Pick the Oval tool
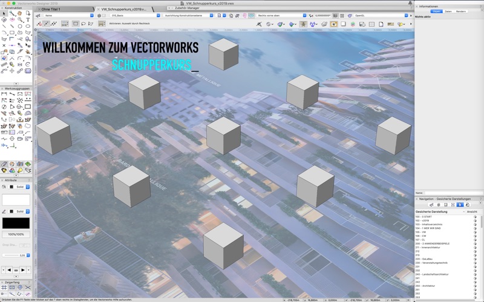Viewport: 484px width, 302px height. [x=28, y=26]
